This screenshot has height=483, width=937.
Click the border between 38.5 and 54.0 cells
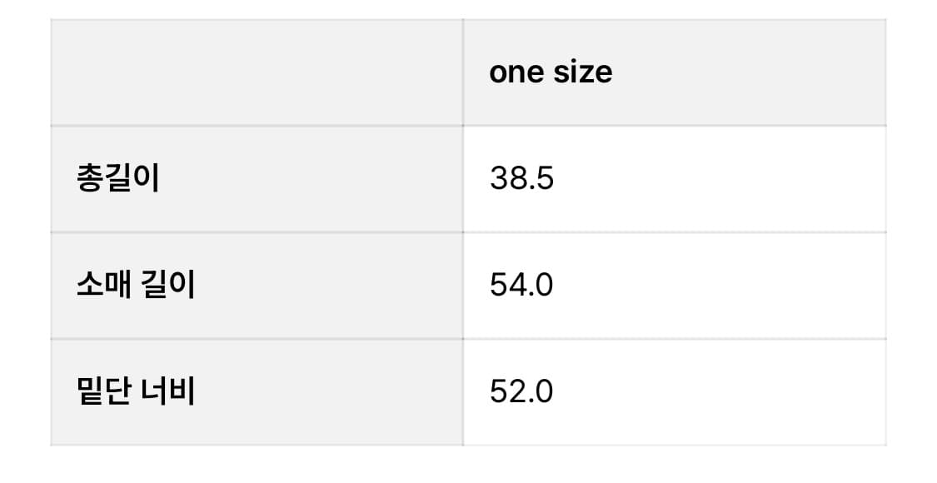[675, 232]
